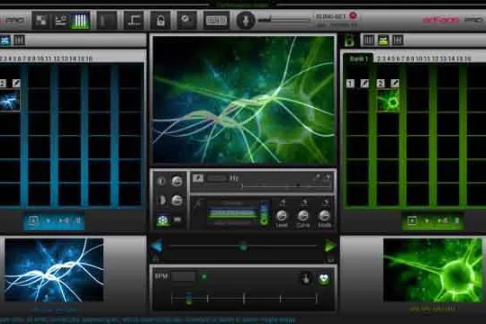
Task: Open bank 16 on deck B
Action: 467,58
